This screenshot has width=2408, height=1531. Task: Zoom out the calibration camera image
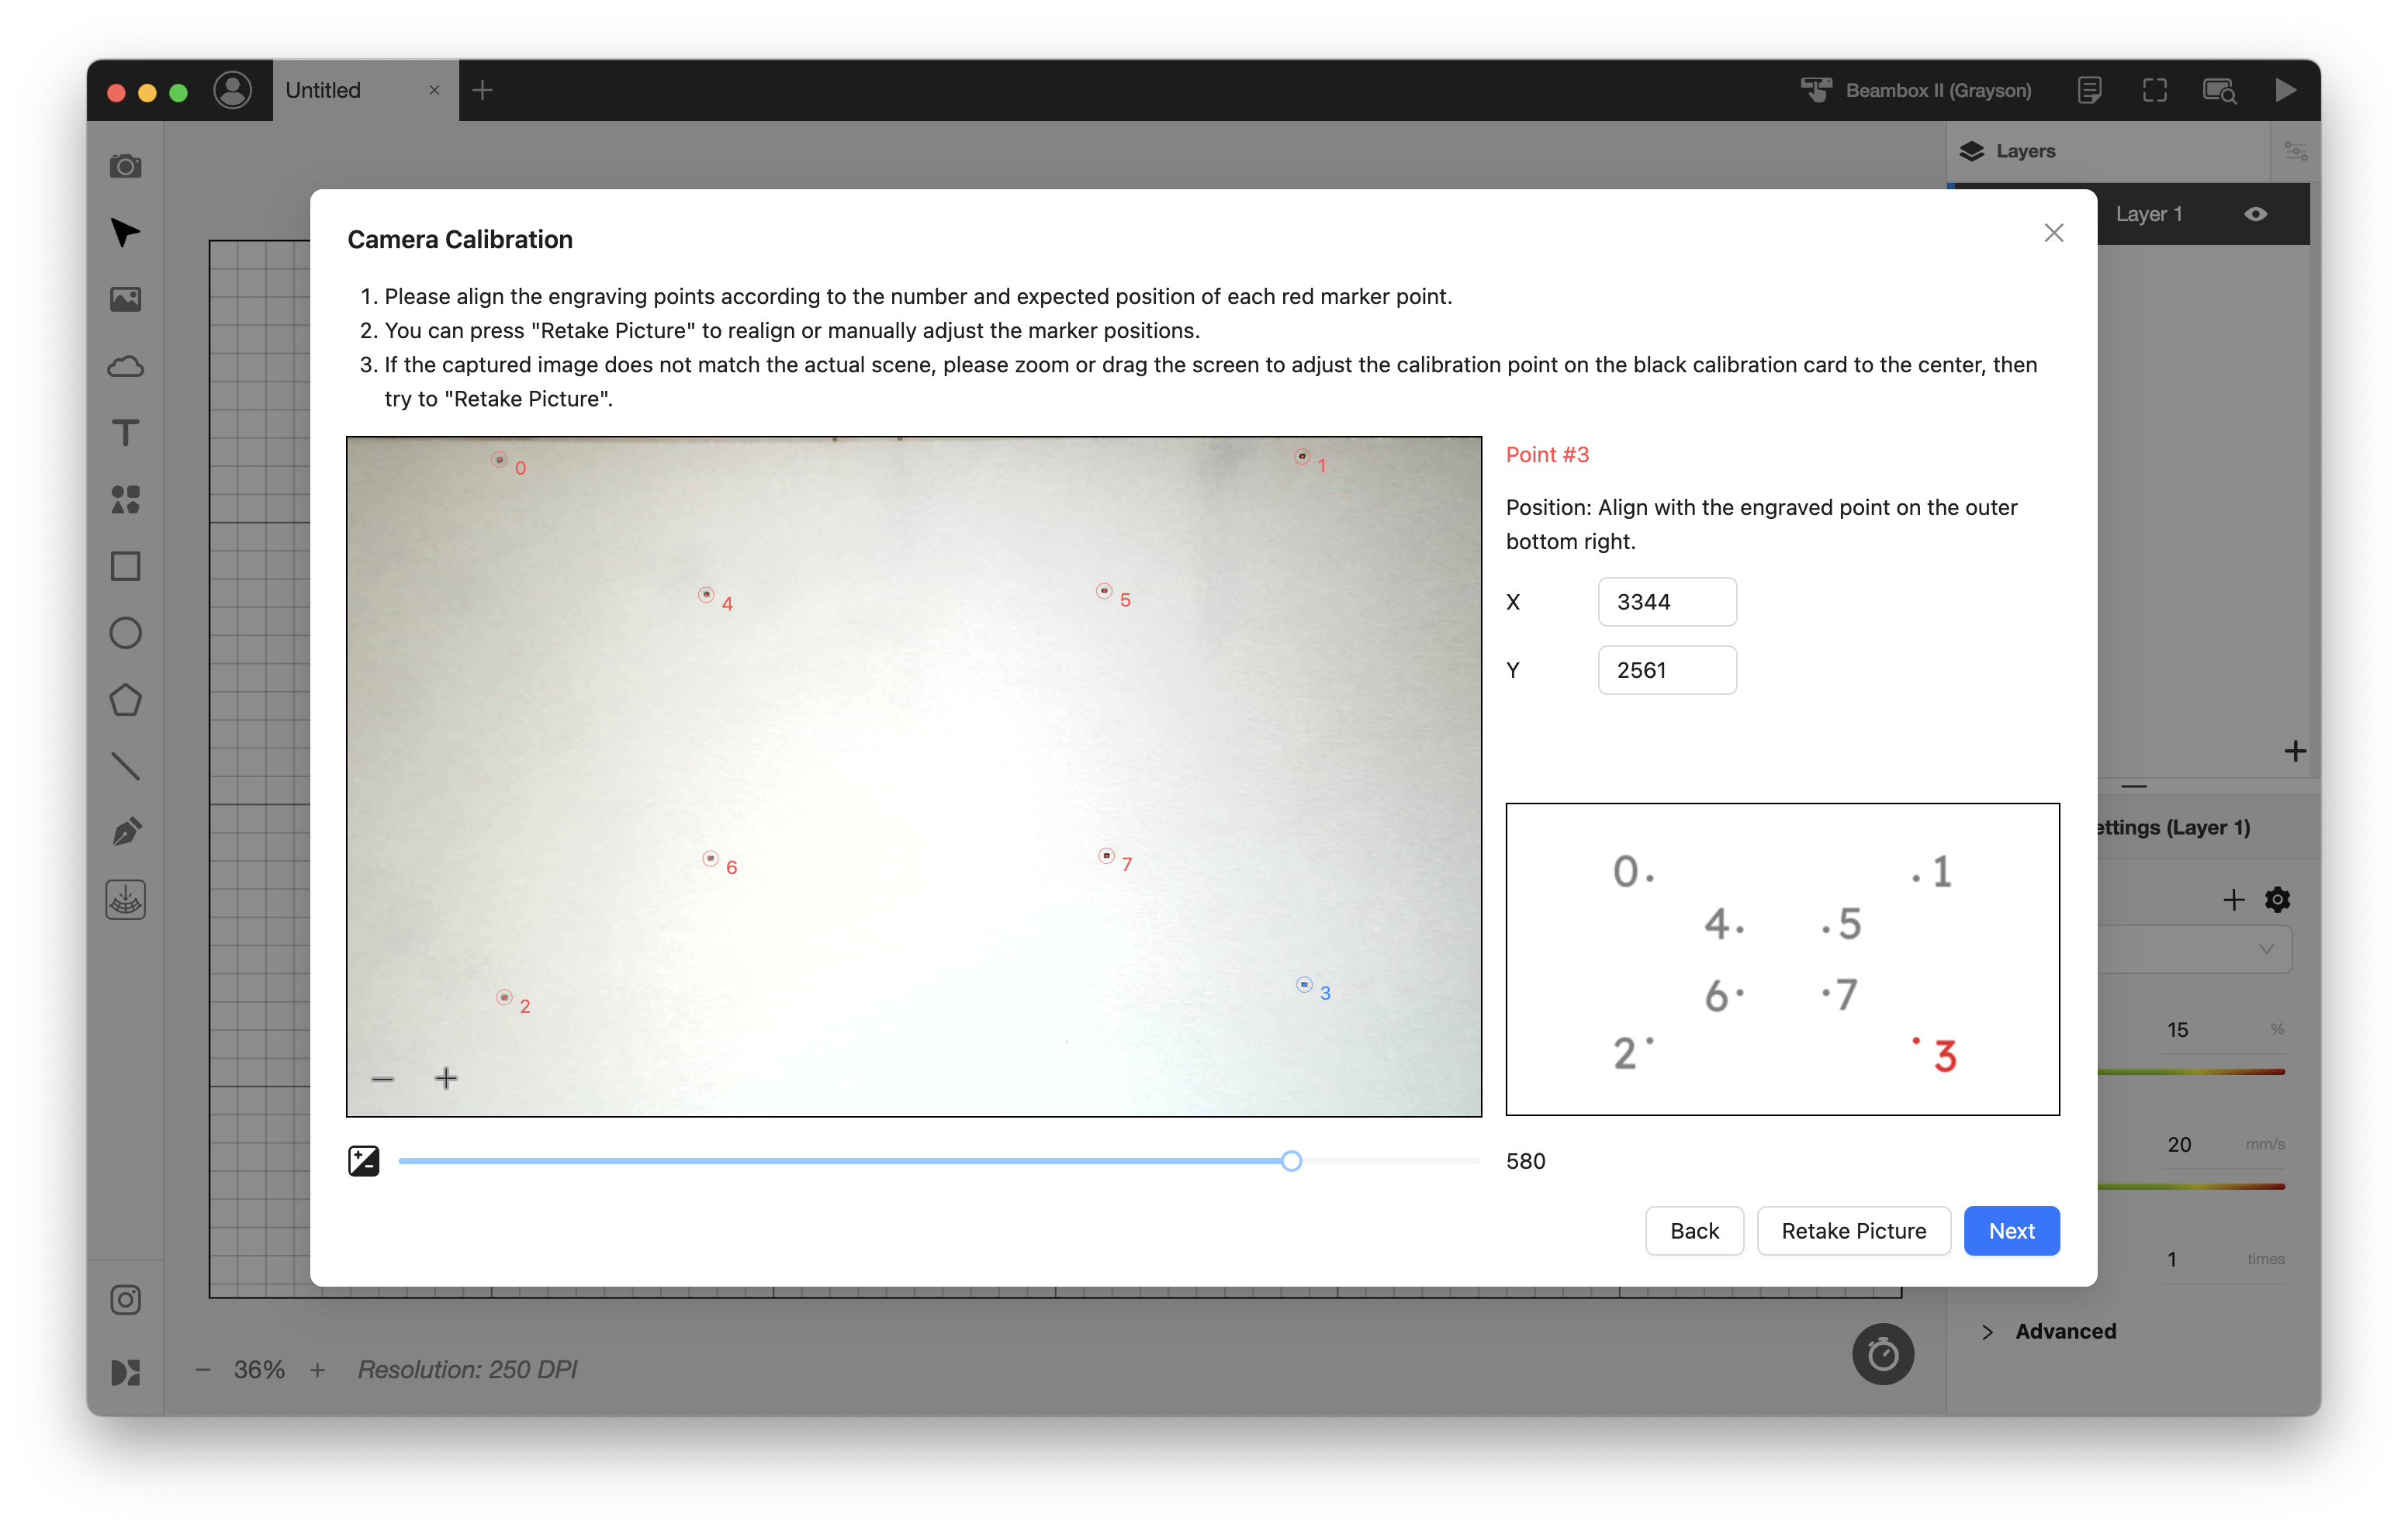(x=382, y=1078)
